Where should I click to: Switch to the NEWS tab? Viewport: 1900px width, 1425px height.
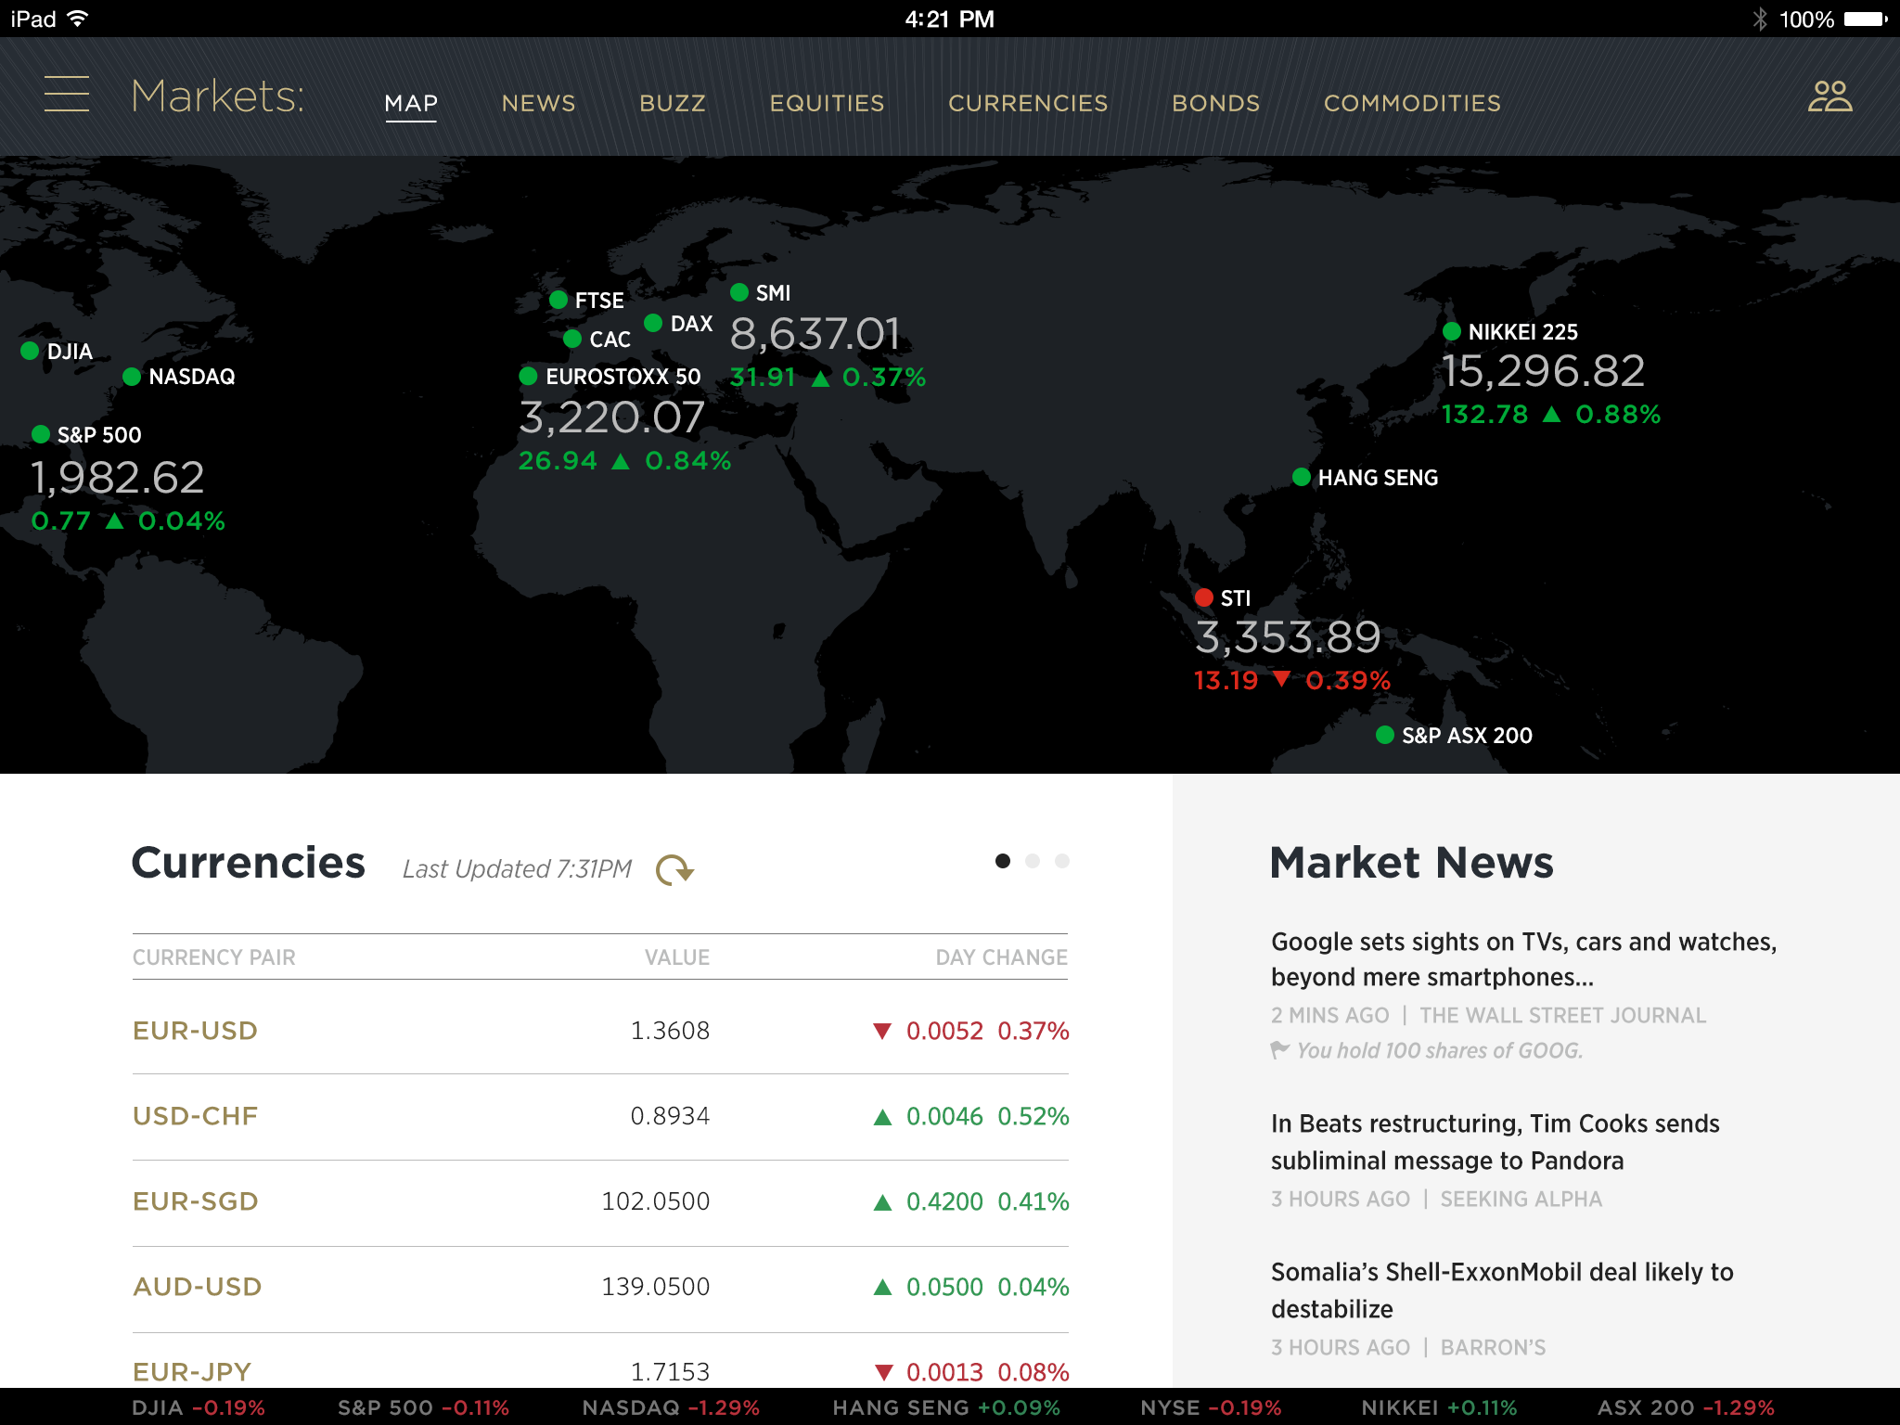click(538, 103)
